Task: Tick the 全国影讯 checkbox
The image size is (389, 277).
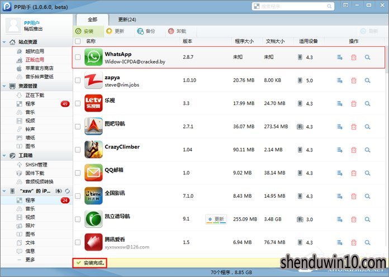Action: point(78,196)
